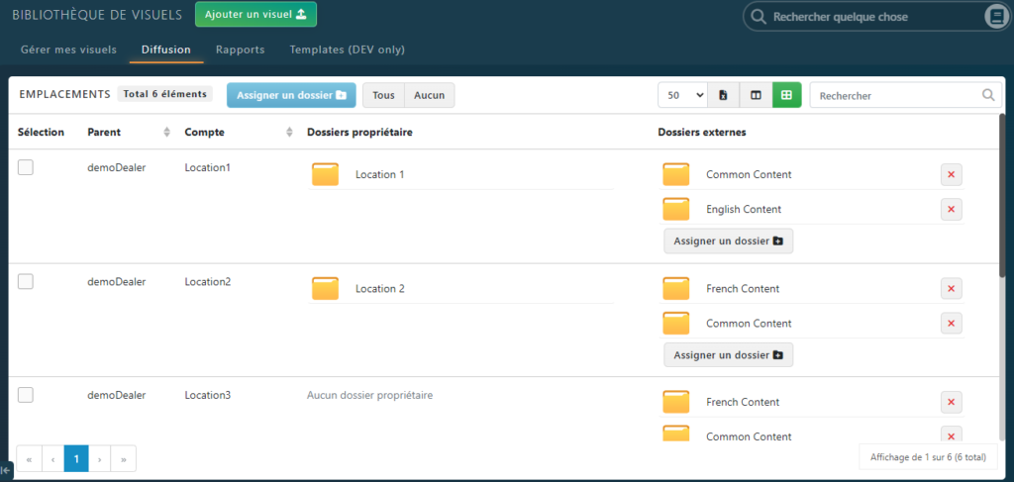The height and width of the screenshot is (482, 1014).
Task: Click the Excel export icon button
Action: 723,95
